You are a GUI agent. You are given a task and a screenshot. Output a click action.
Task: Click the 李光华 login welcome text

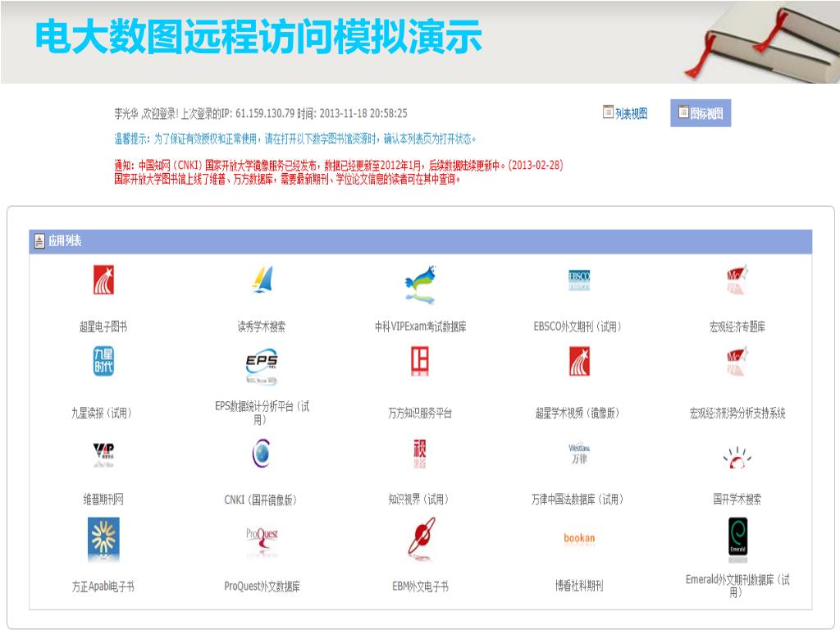(260, 113)
